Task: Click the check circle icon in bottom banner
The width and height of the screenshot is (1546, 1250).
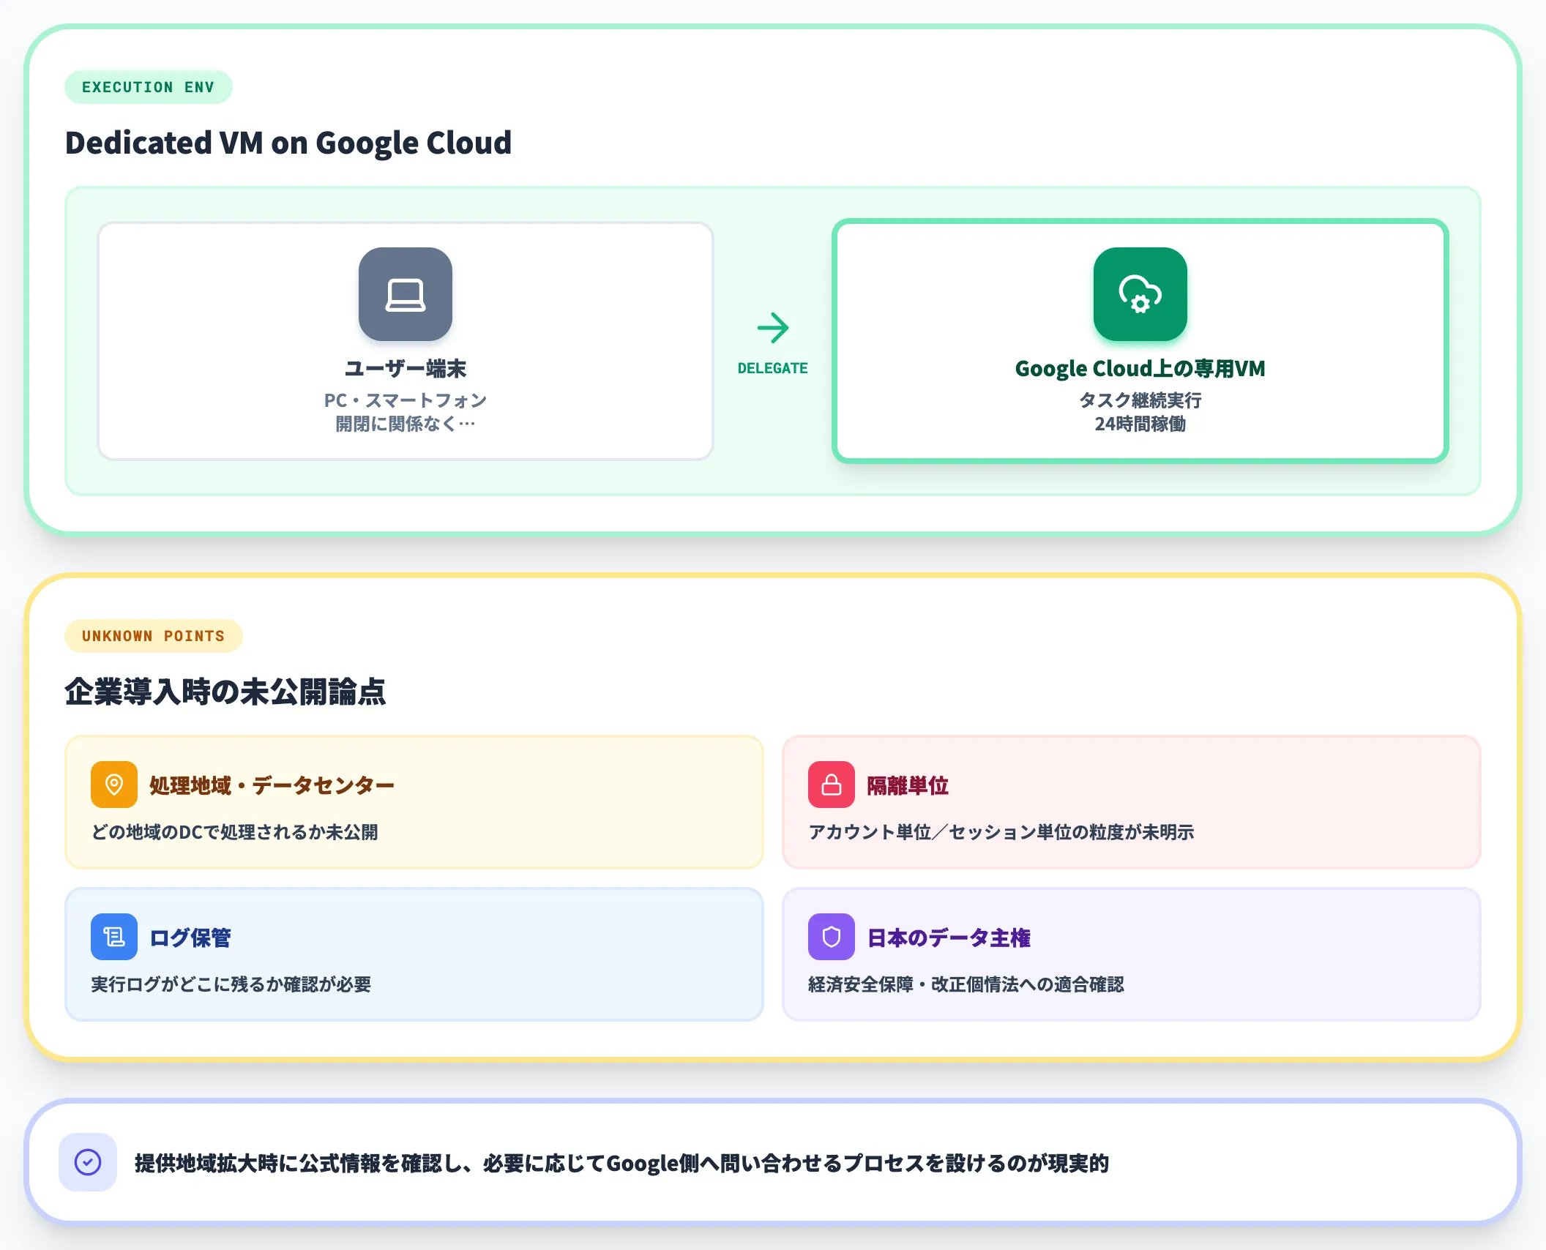Action: pyautogui.click(x=88, y=1162)
